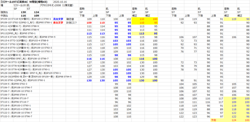
Task: Click the ST 上限 cell showing 71
Action: pyautogui.click(x=195, y=48)
